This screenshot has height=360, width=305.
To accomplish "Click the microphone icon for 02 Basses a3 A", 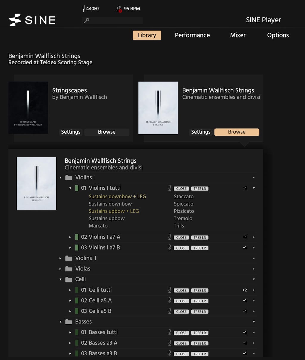I will [169, 343].
